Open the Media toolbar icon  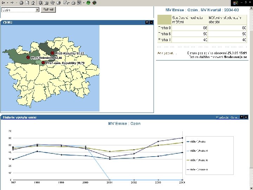click(52, 3)
